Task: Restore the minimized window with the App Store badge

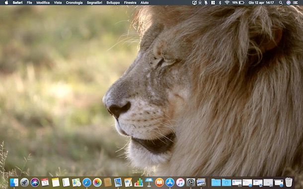Action: tap(247, 183)
